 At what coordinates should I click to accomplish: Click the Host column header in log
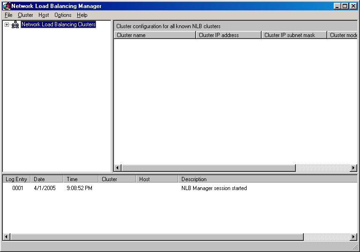pos(157,179)
